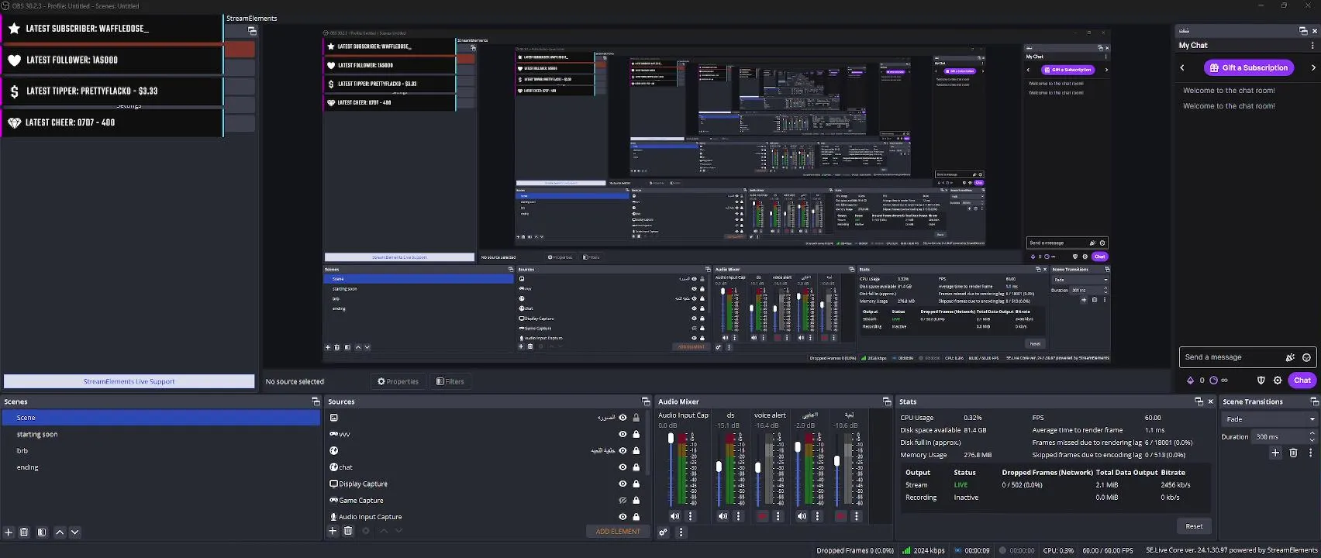Undock the Audio Mixer panel
Image resolution: width=1321 pixels, height=558 pixels.
[x=886, y=401]
